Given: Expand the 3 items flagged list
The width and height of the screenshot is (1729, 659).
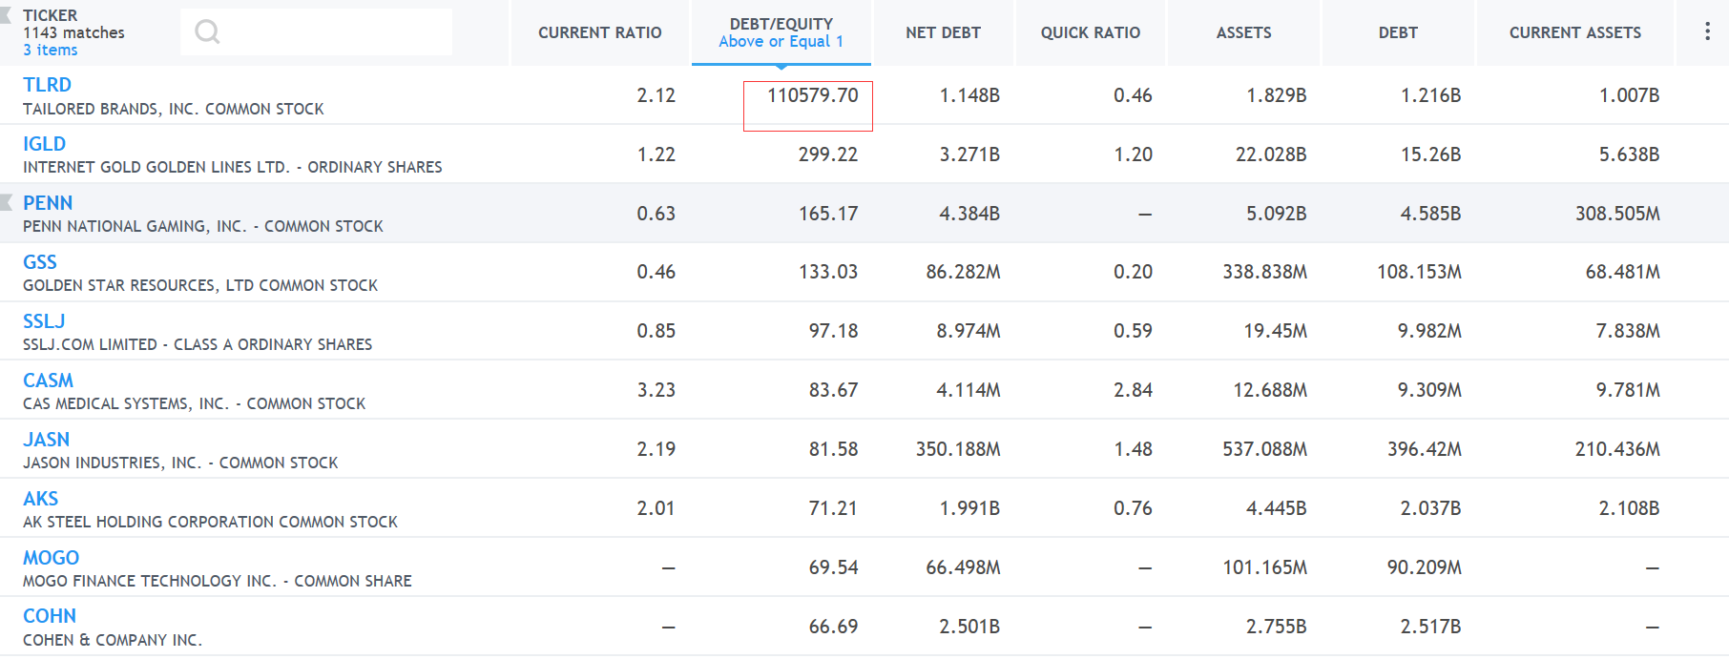Looking at the screenshot, I should pyautogui.click(x=51, y=51).
